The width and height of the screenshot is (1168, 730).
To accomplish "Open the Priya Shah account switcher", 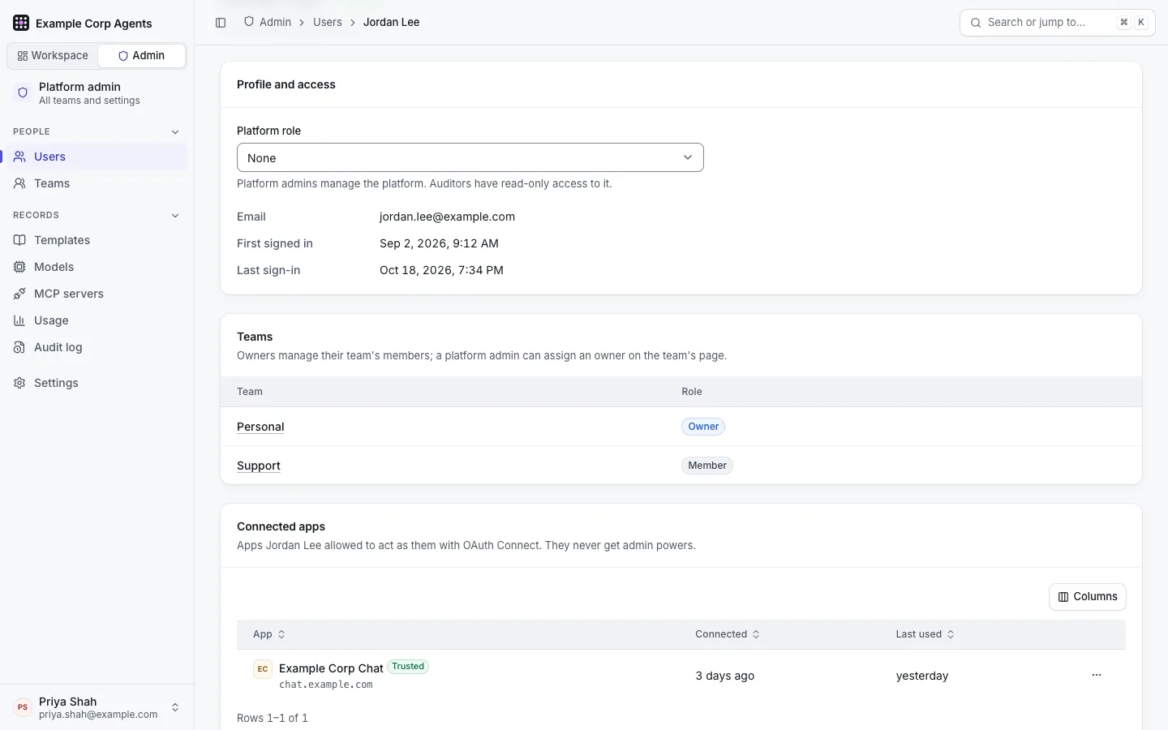I will pos(97,707).
